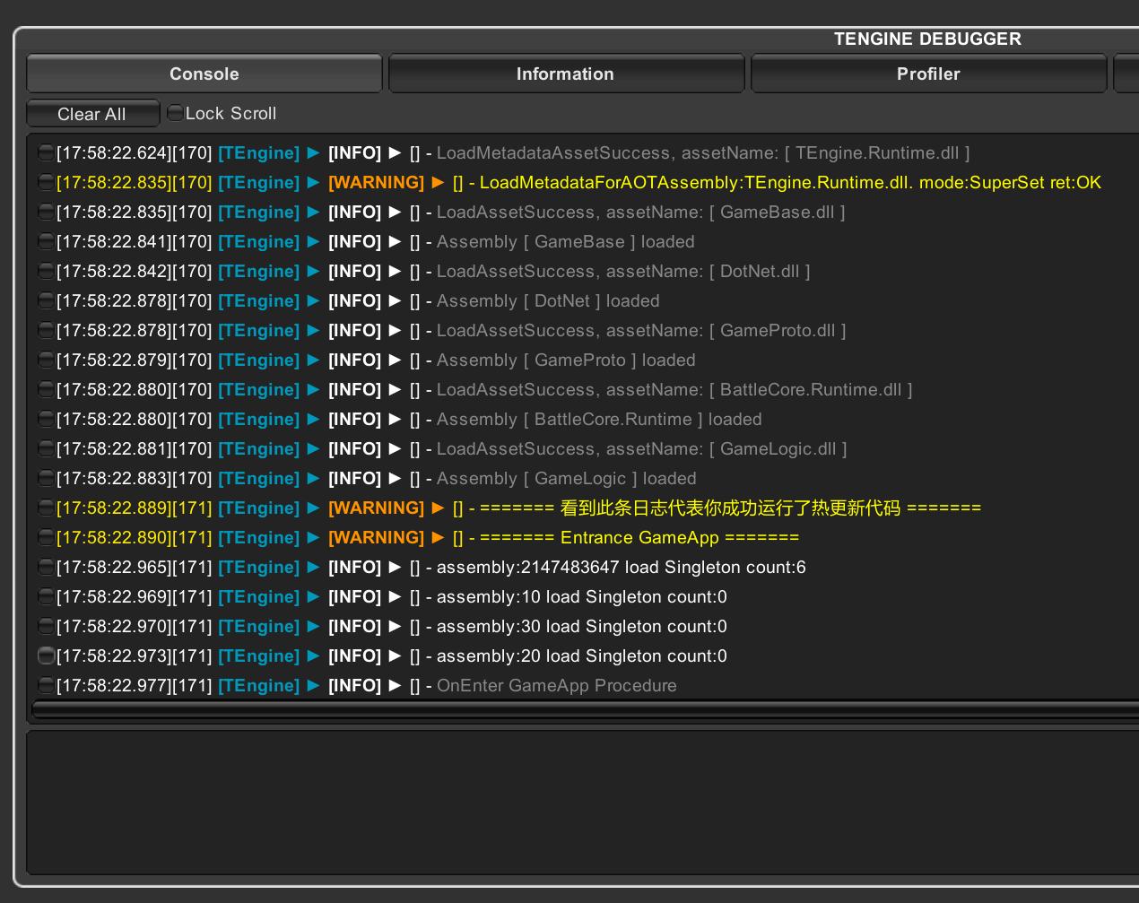This screenshot has width=1139, height=903.
Task: Select the LoadMetadataAssetSuccess log entry radio
Action: click(46, 152)
